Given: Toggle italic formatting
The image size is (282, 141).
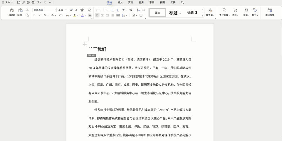Looking at the screenshot, I should [40, 15].
